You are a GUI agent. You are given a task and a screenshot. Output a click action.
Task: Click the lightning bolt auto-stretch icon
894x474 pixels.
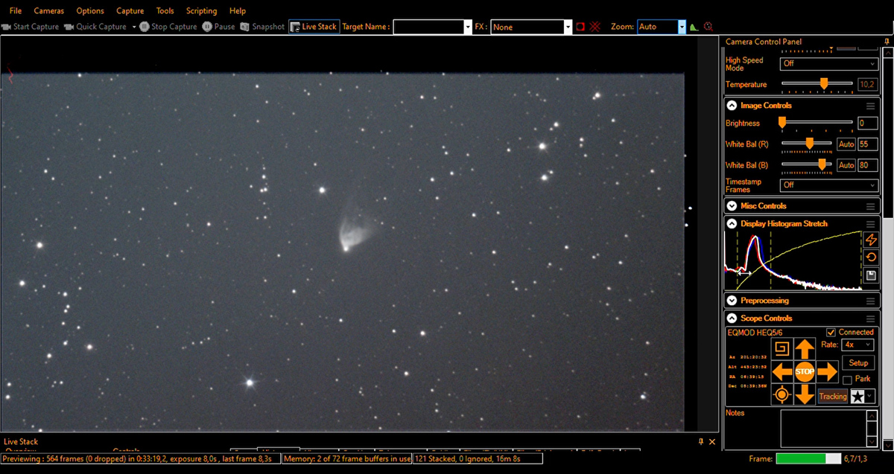871,240
